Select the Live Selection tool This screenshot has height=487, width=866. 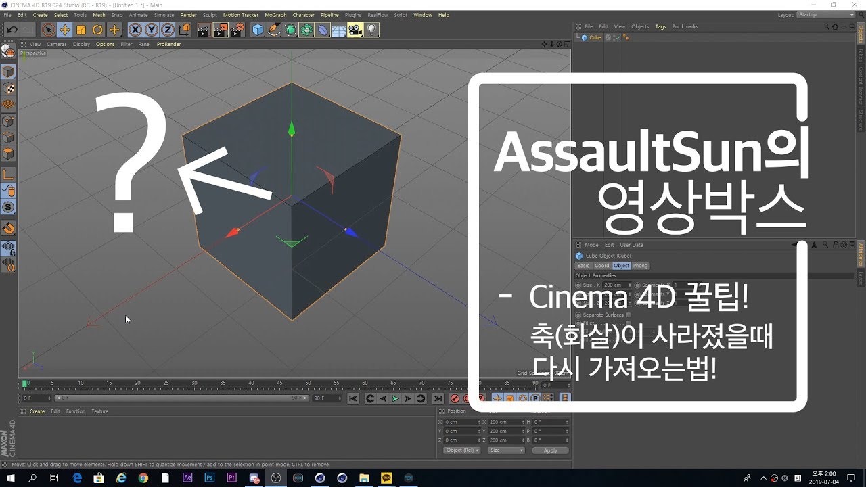tap(48, 30)
